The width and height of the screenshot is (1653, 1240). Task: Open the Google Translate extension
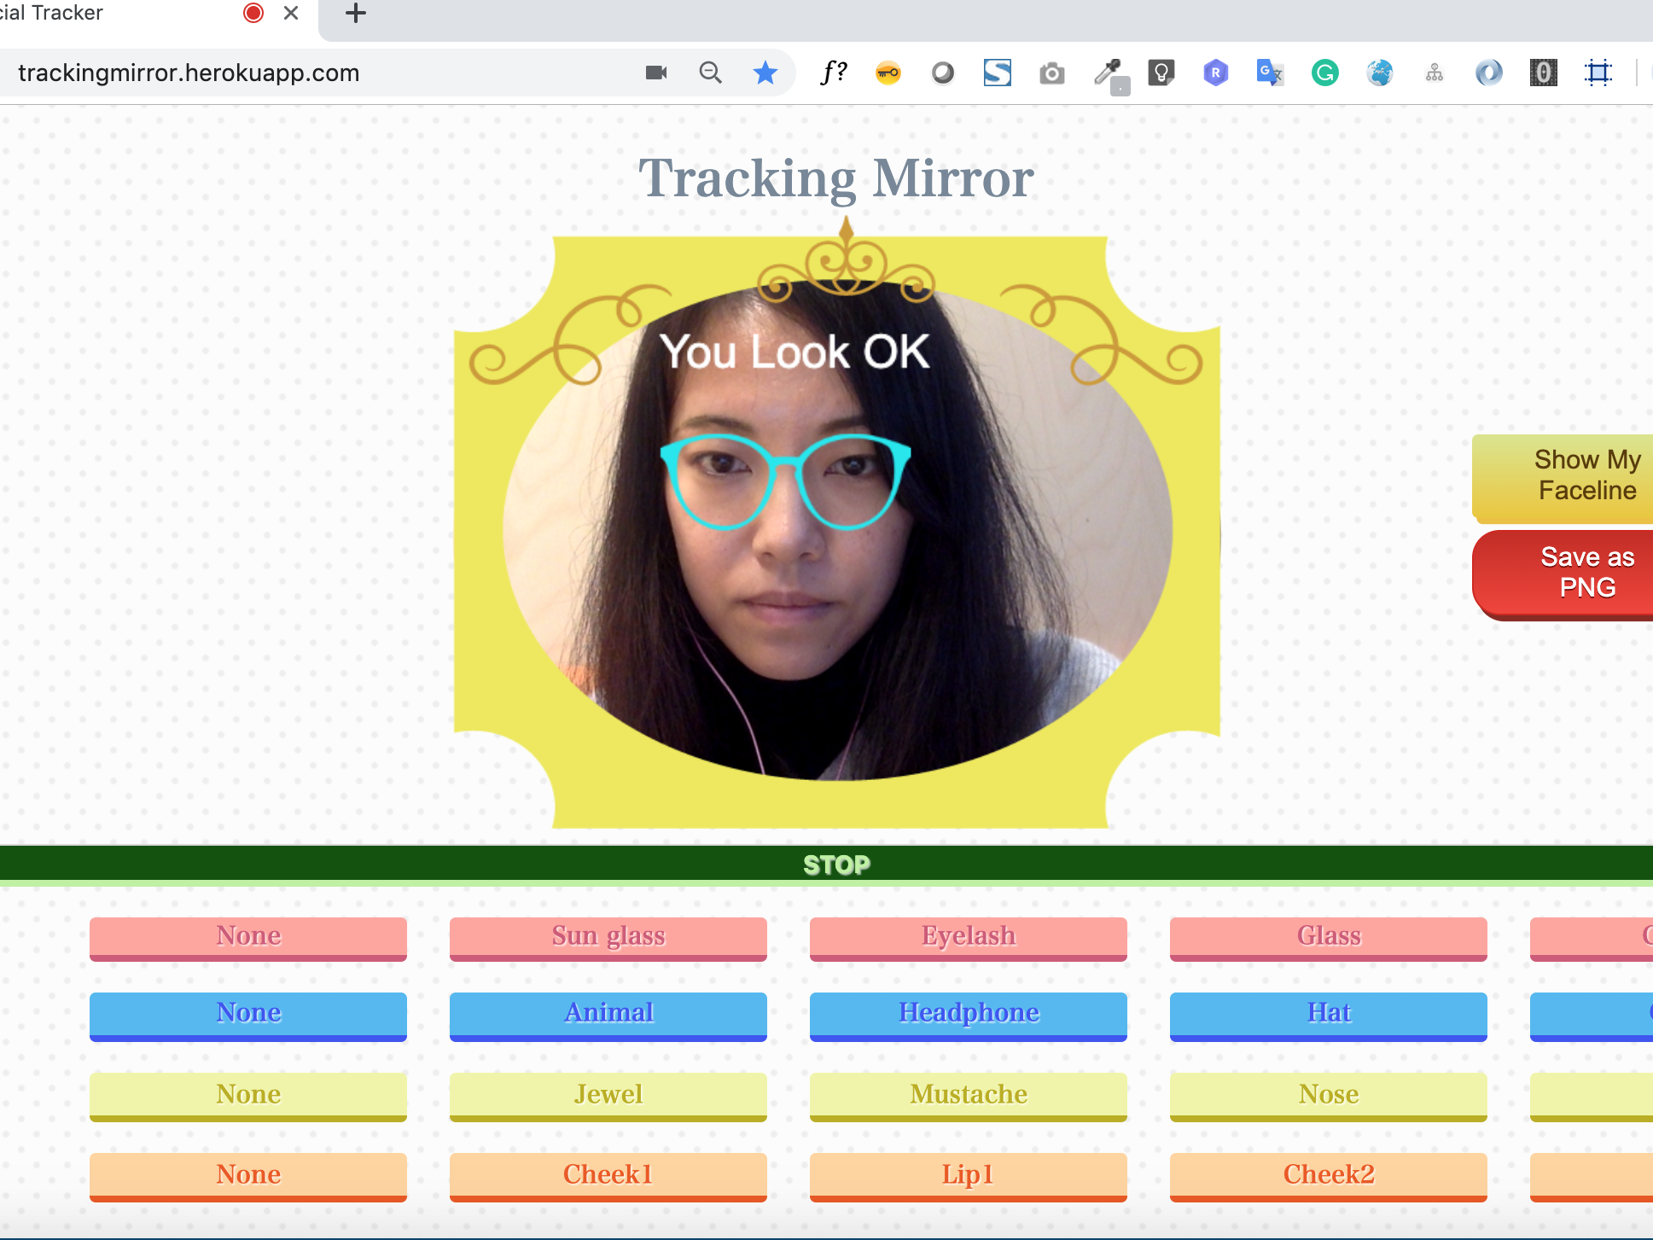pos(1271,73)
